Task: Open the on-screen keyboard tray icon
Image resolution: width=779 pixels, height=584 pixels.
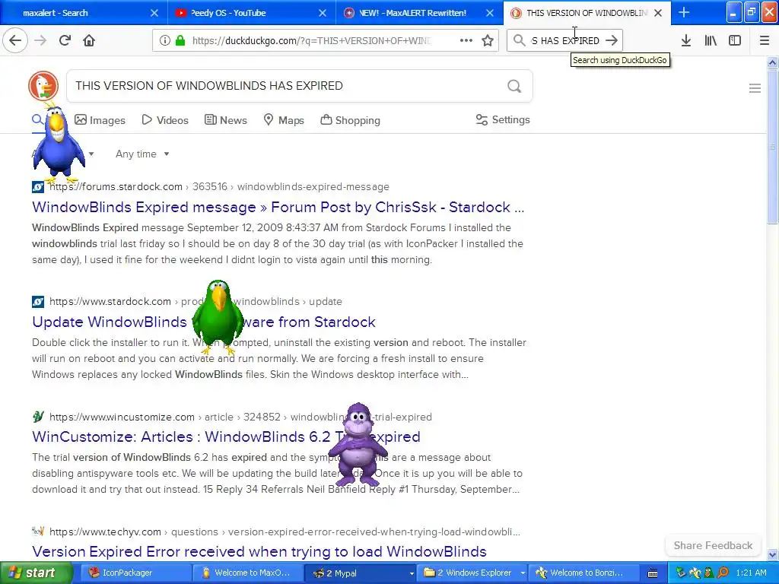Action: (653, 573)
